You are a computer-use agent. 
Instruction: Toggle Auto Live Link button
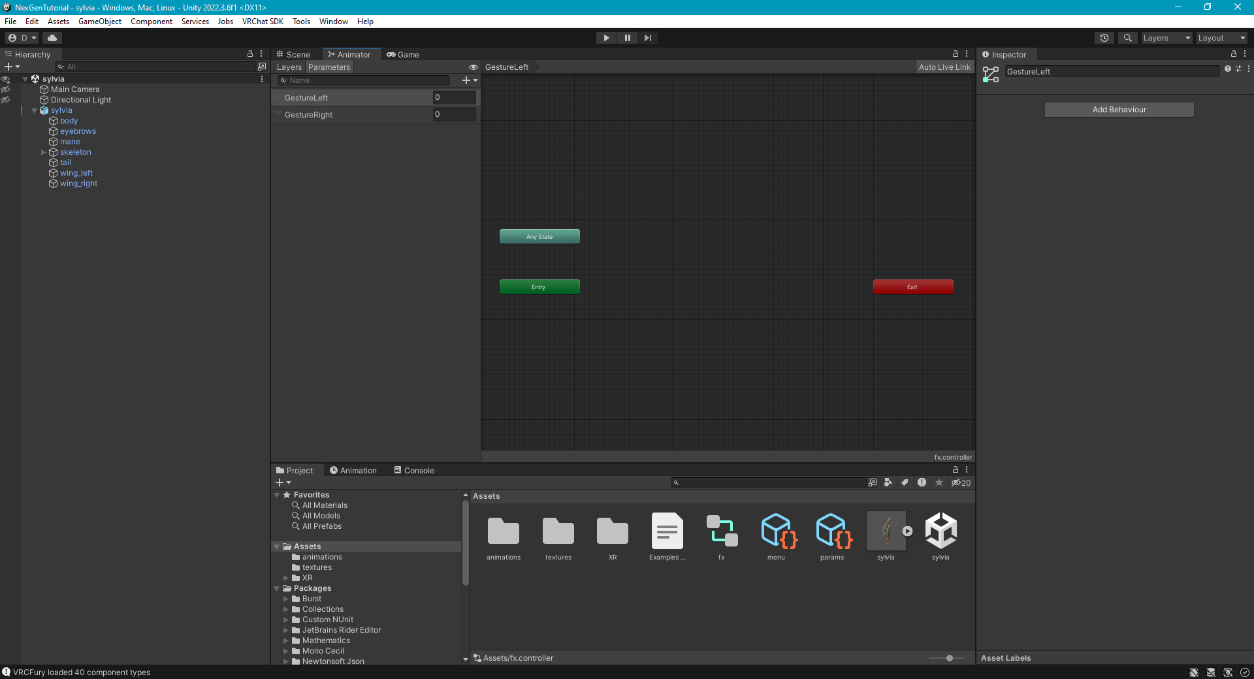point(944,67)
